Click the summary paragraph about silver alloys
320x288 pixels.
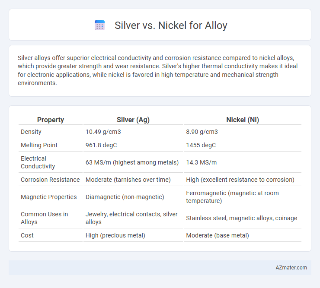[x=157, y=70]
